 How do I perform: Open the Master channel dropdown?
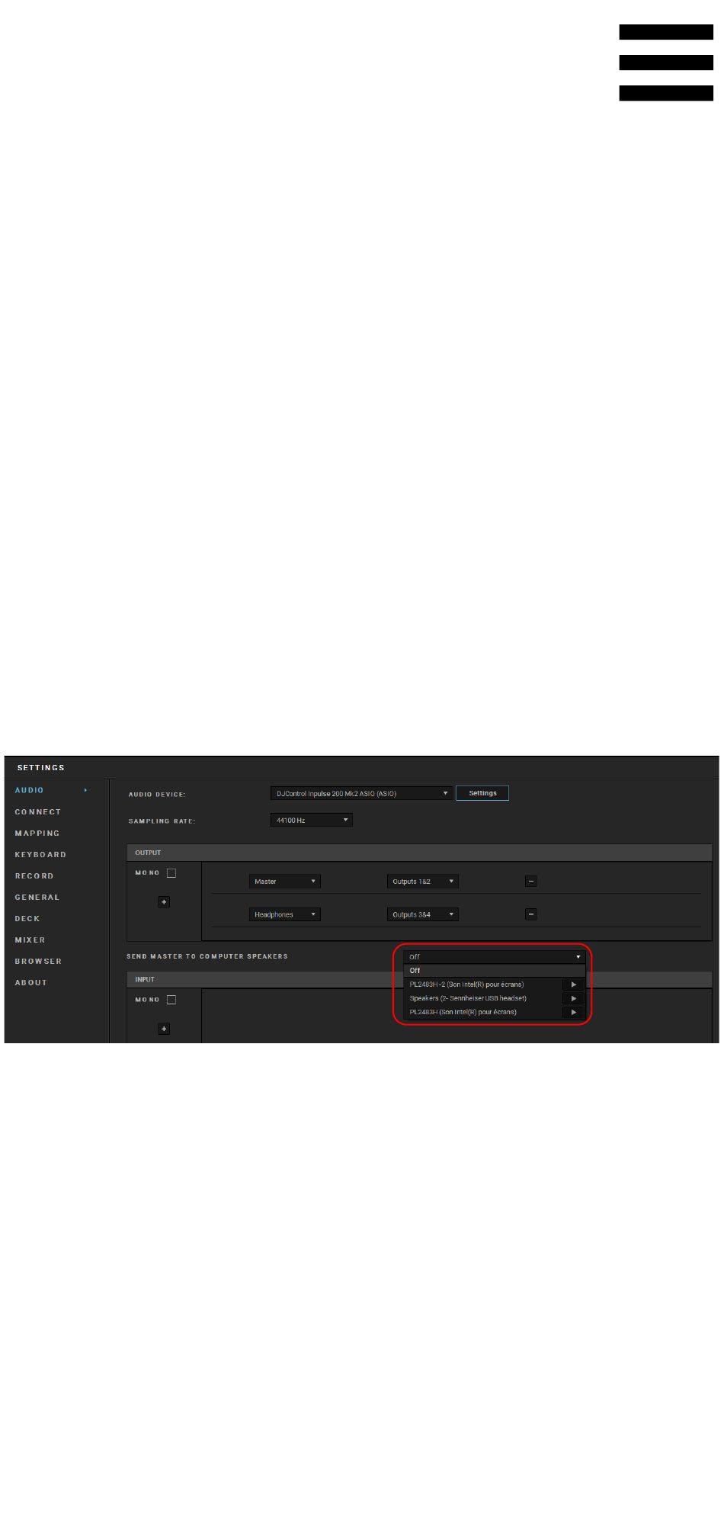pyautogui.click(x=285, y=882)
